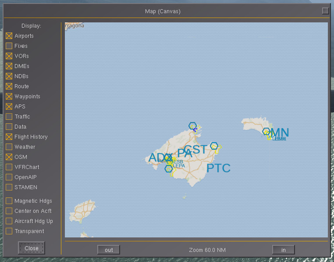Uncheck the OSM map layer
334x262 pixels.
(9, 157)
